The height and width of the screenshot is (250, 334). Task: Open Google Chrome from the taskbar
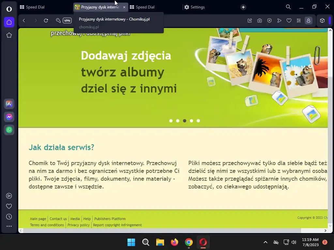189,242
